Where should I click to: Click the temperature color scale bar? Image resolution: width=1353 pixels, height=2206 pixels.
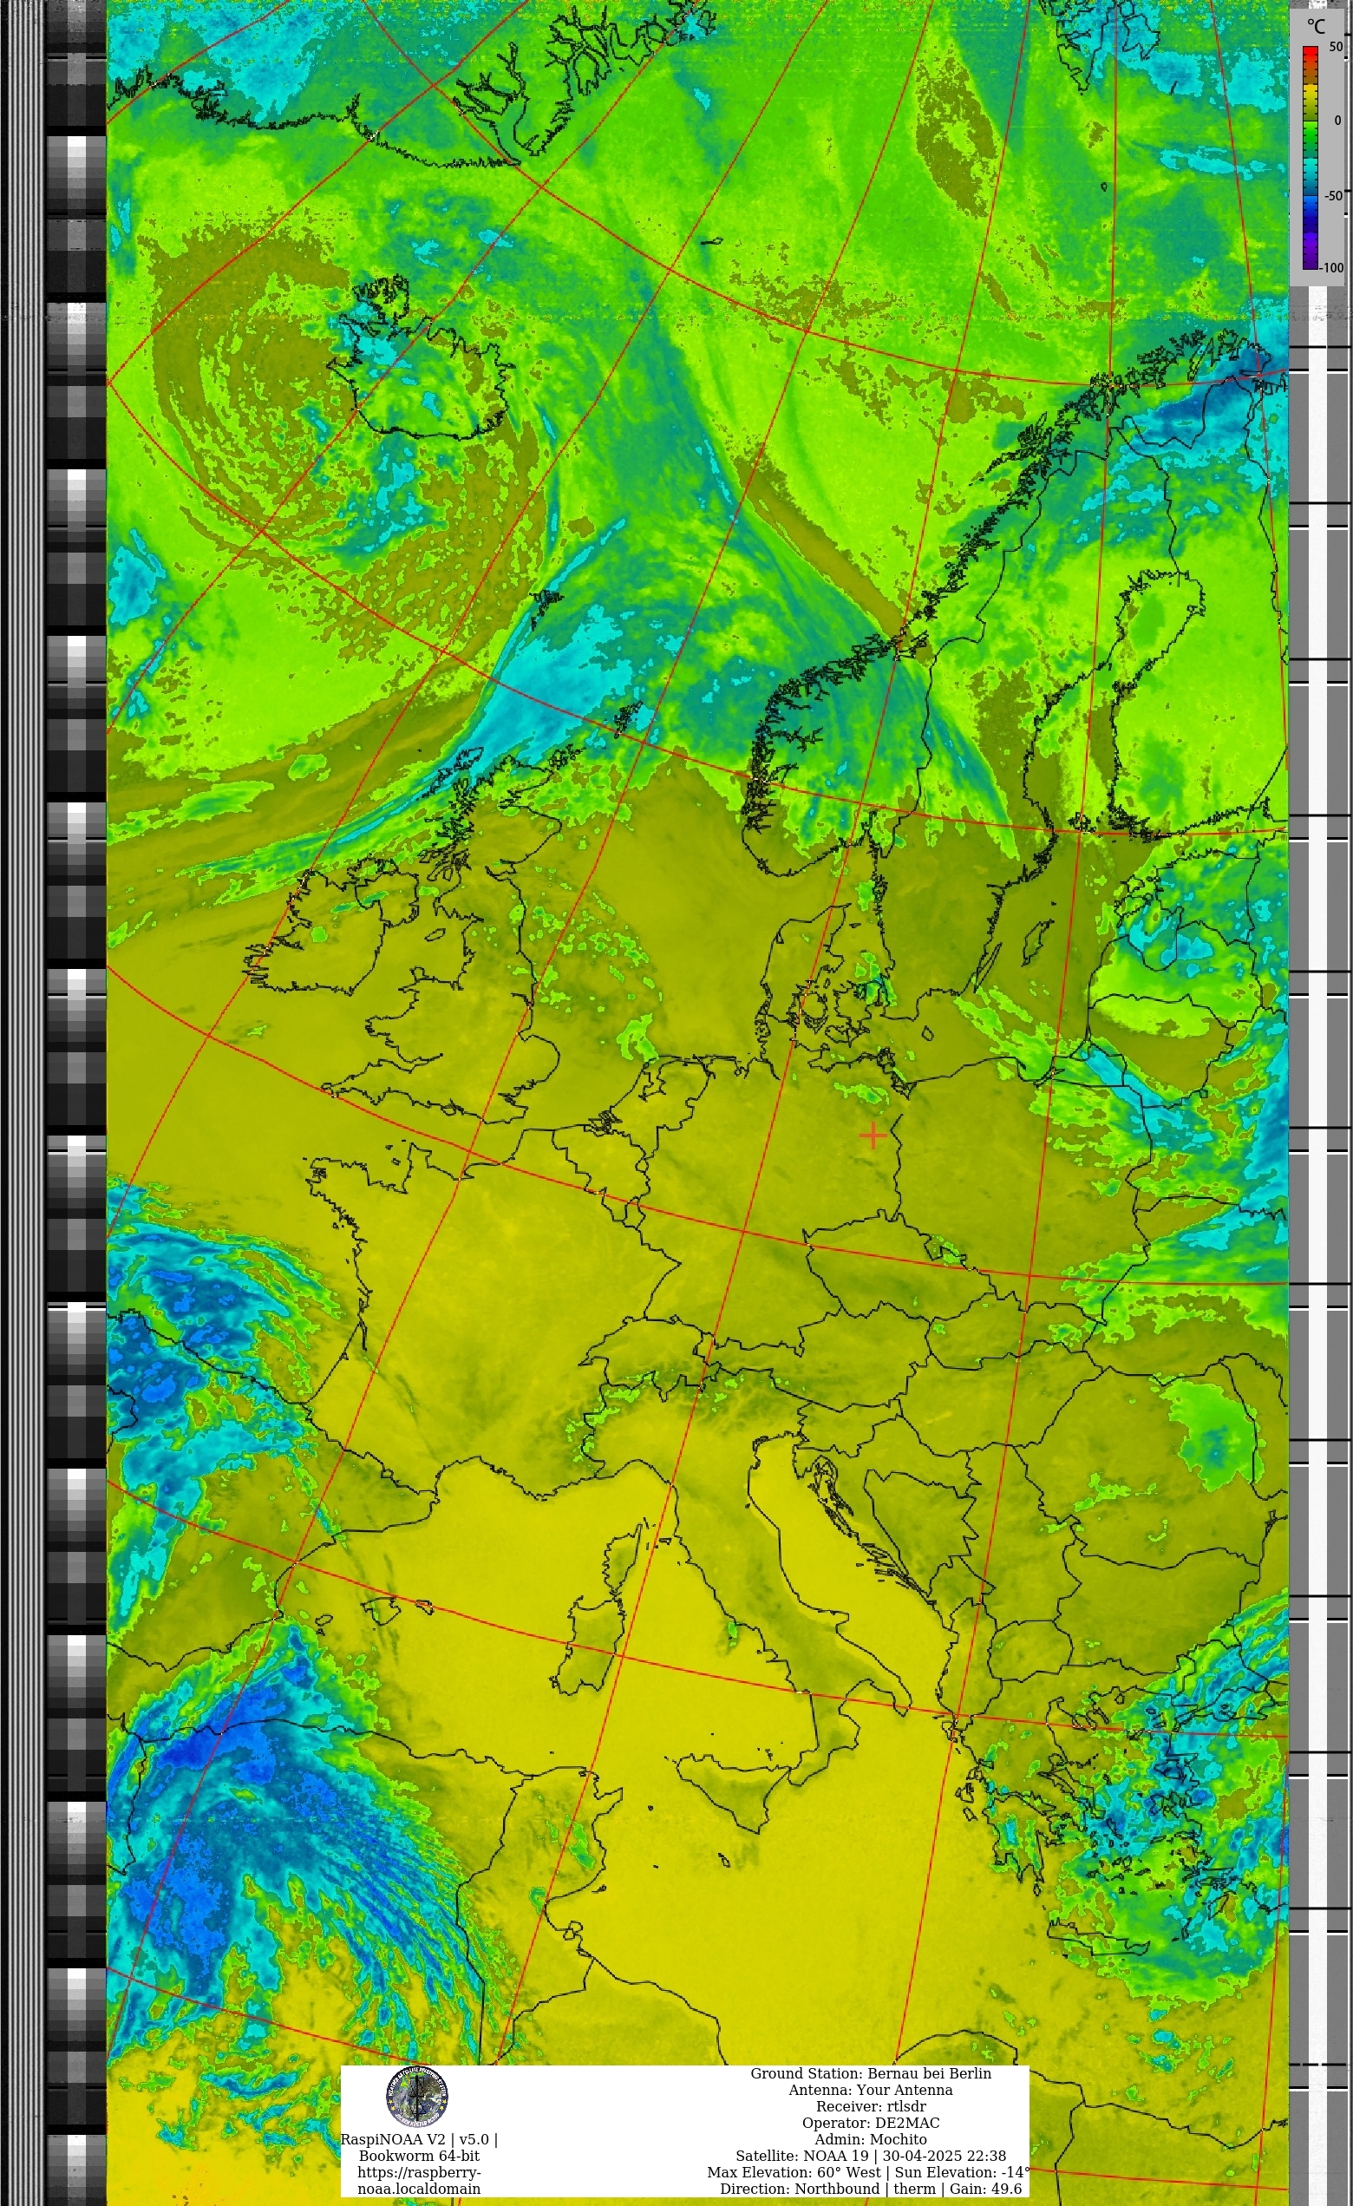(x=1310, y=158)
